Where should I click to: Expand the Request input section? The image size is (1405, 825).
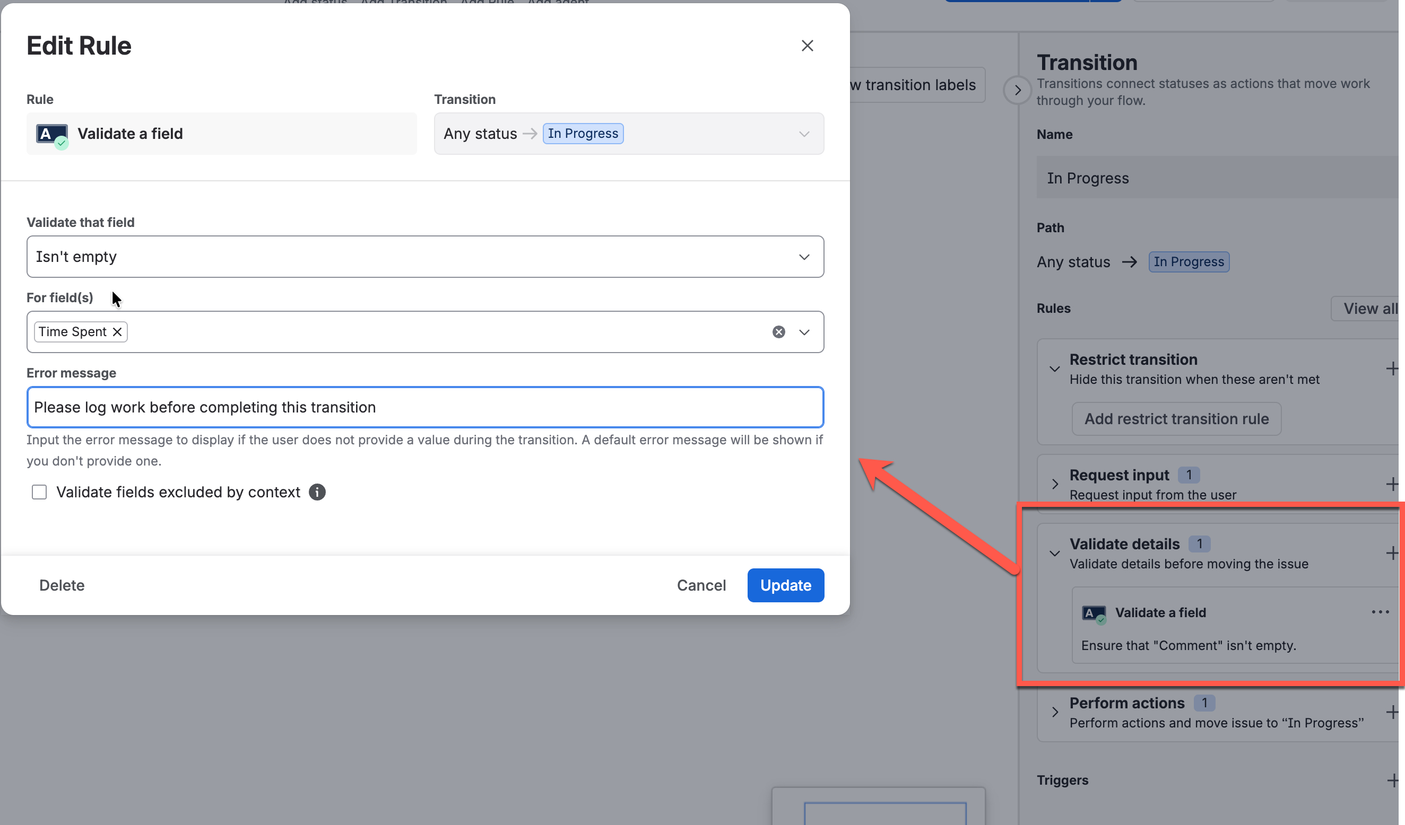[1054, 484]
